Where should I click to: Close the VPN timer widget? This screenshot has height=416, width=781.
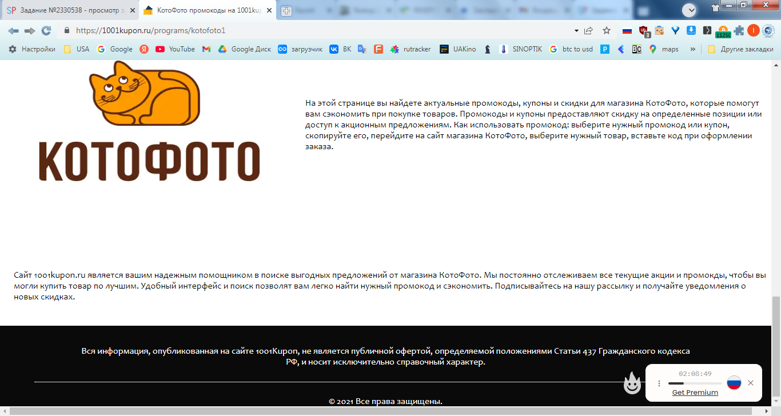pos(751,383)
